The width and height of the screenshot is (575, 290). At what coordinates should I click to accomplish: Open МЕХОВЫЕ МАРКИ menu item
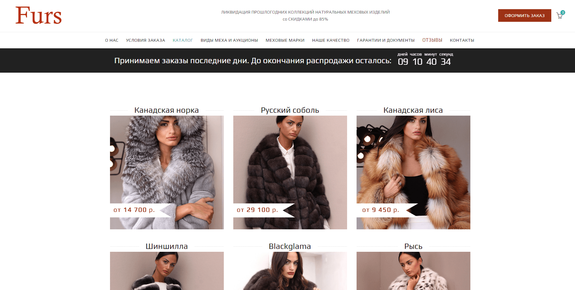(x=285, y=40)
